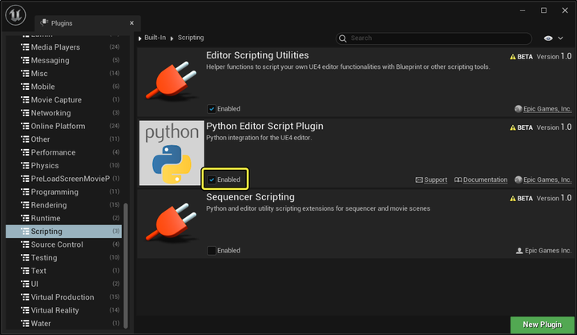Select the UI category
This screenshot has width=577, height=335.
point(63,285)
